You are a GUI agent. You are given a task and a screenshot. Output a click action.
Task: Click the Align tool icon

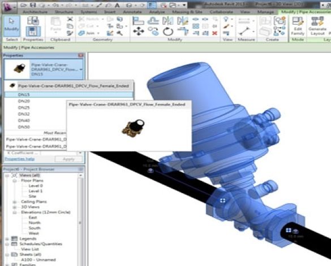[x=138, y=21]
